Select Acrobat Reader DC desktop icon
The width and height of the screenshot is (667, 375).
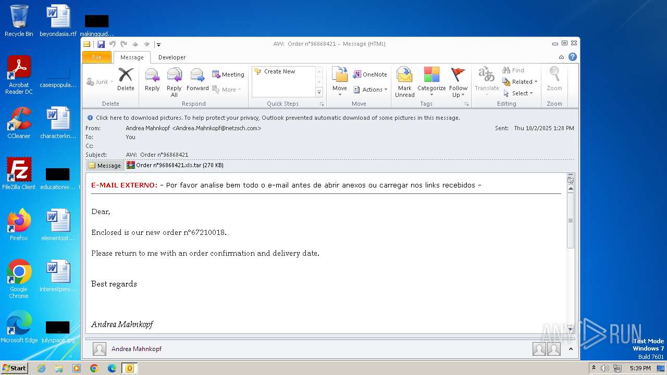(19, 76)
